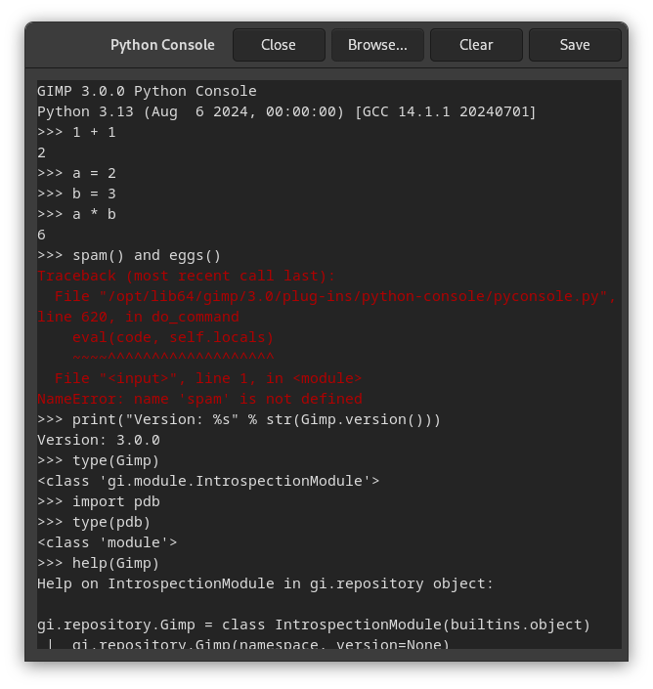The image size is (653, 689).
Task: Click the NameError message line
Action: [x=199, y=399]
